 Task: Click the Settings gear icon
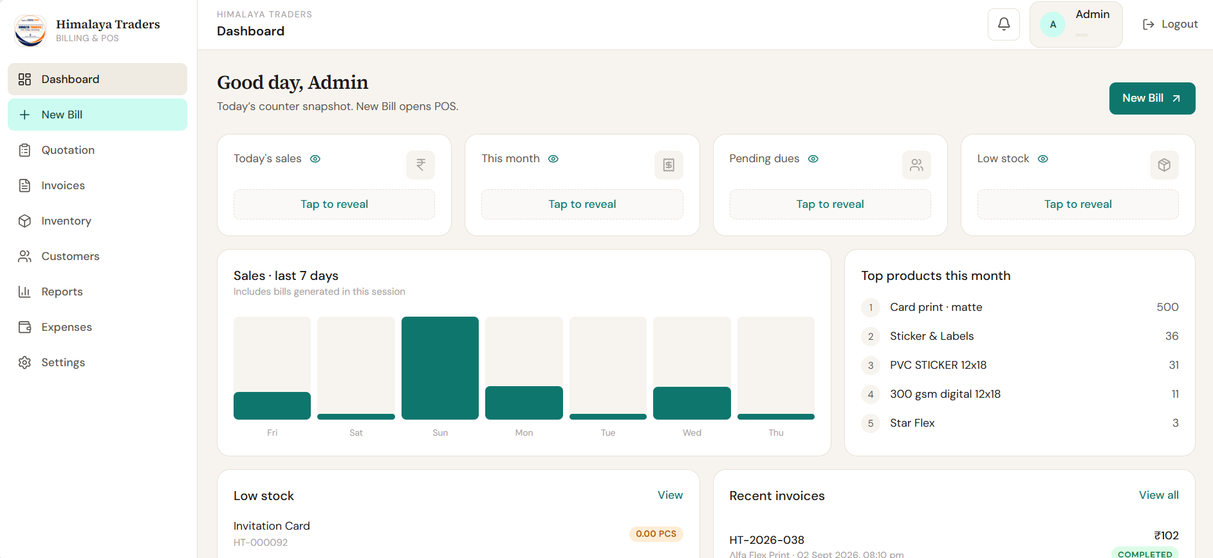24,362
